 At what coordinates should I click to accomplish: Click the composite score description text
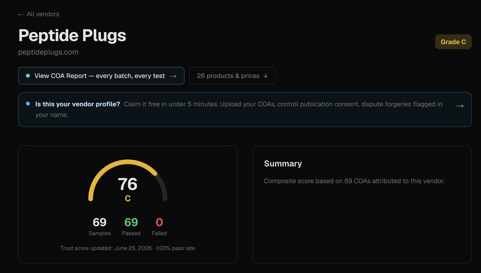pos(354,181)
